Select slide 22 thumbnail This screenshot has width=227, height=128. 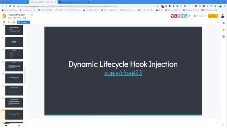click(x=14, y=66)
